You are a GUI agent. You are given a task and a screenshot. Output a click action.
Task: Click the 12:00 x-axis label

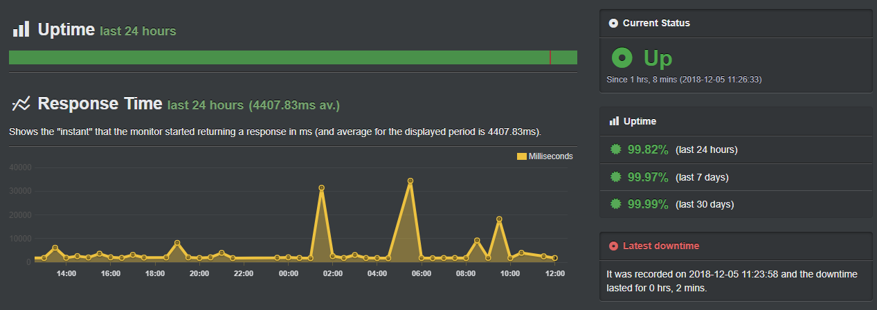click(x=555, y=273)
